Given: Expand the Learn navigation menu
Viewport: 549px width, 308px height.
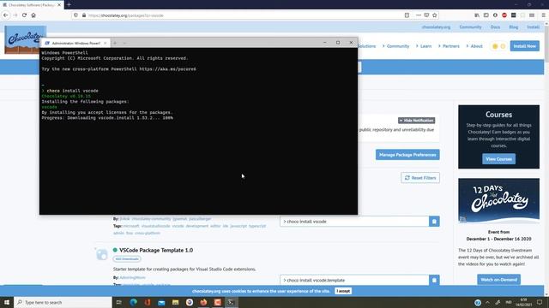Looking at the screenshot, I should click(x=424, y=46).
